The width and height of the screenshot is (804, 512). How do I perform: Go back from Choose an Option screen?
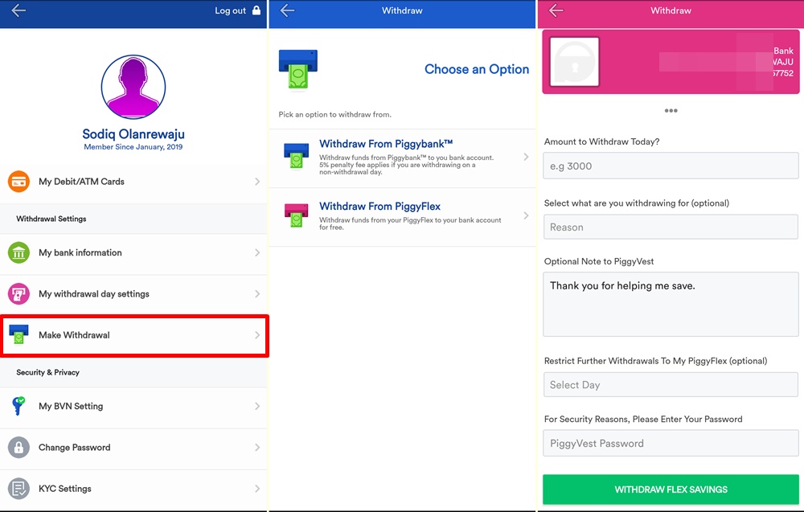pyautogui.click(x=287, y=10)
